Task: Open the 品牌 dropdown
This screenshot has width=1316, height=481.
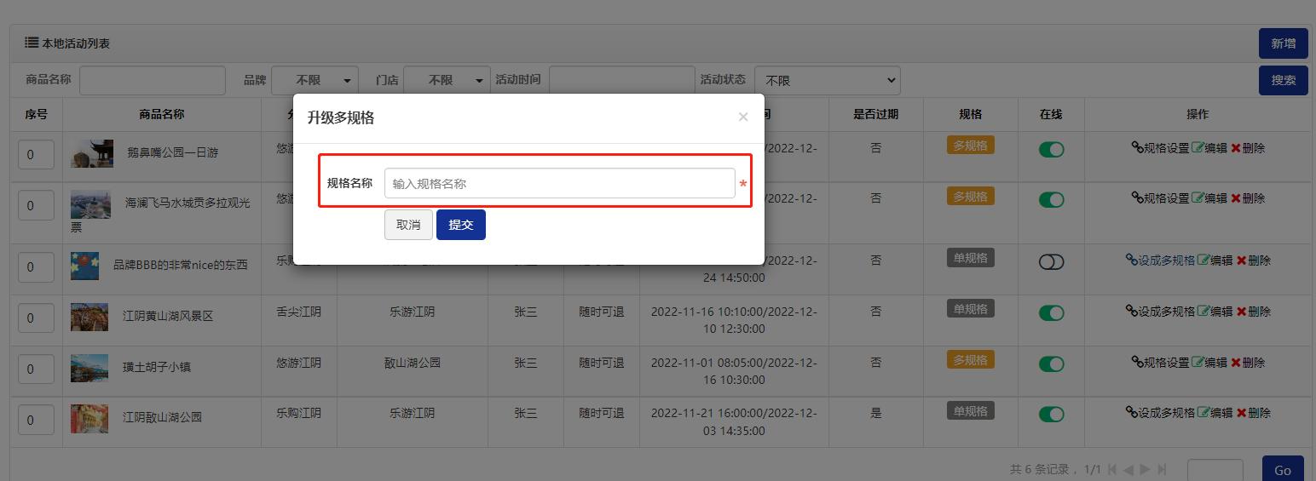Action: (315, 80)
